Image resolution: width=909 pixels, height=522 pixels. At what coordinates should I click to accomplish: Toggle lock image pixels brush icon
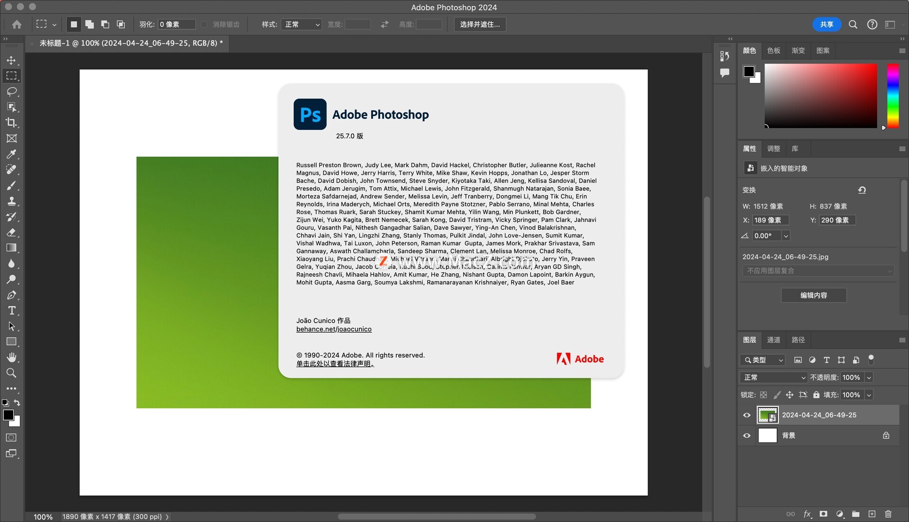click(776, 395)
